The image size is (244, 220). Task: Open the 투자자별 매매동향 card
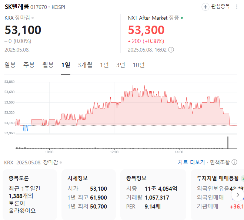pyautogui.click(x=217, y=194)
